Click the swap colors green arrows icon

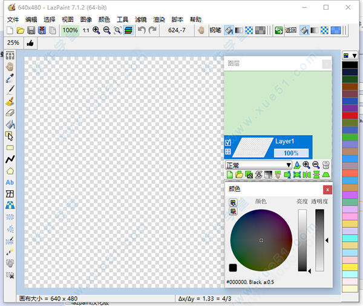(x=279, y=30)
